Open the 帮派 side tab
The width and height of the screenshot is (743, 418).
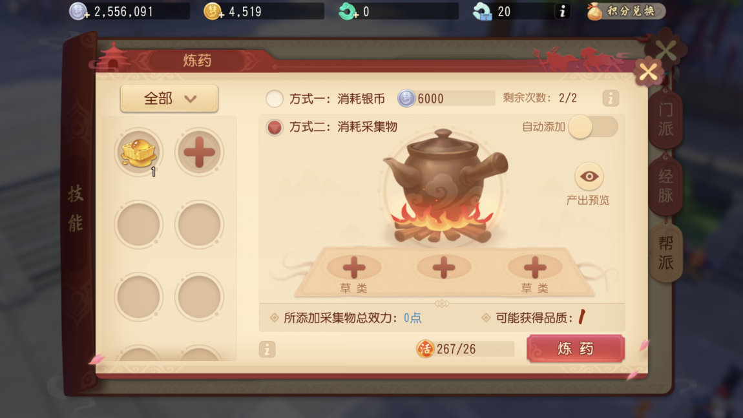coord(665,253)
